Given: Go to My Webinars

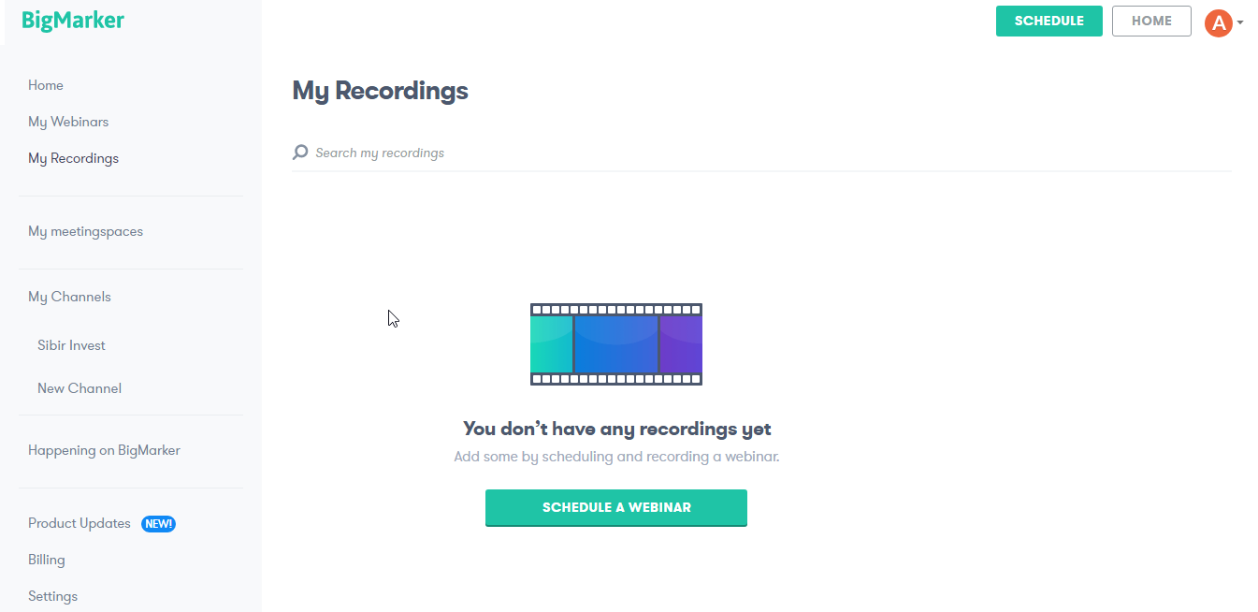Looking at the screenshot, I should [68, 122].
